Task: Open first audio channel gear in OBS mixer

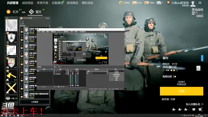Action: click(70, 86)
